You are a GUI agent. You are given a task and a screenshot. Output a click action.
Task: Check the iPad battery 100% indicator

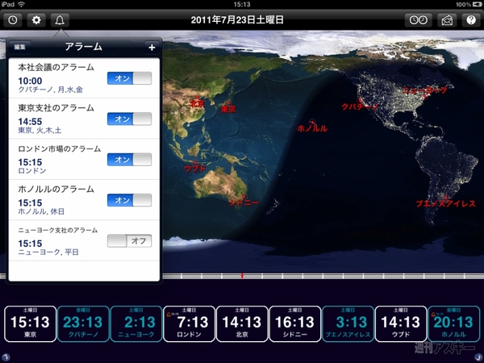469,4
